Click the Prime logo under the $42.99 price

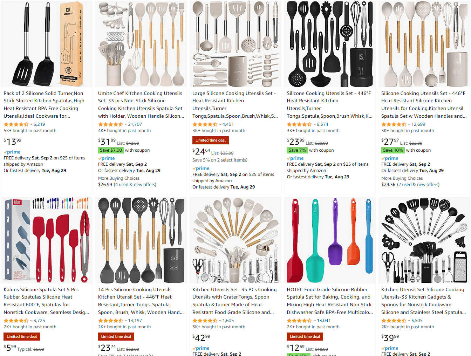pos(201,348)
